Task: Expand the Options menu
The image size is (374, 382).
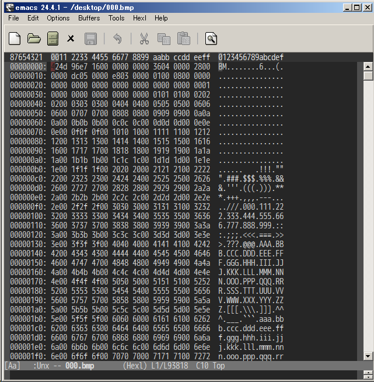Action: pos(58,18)
